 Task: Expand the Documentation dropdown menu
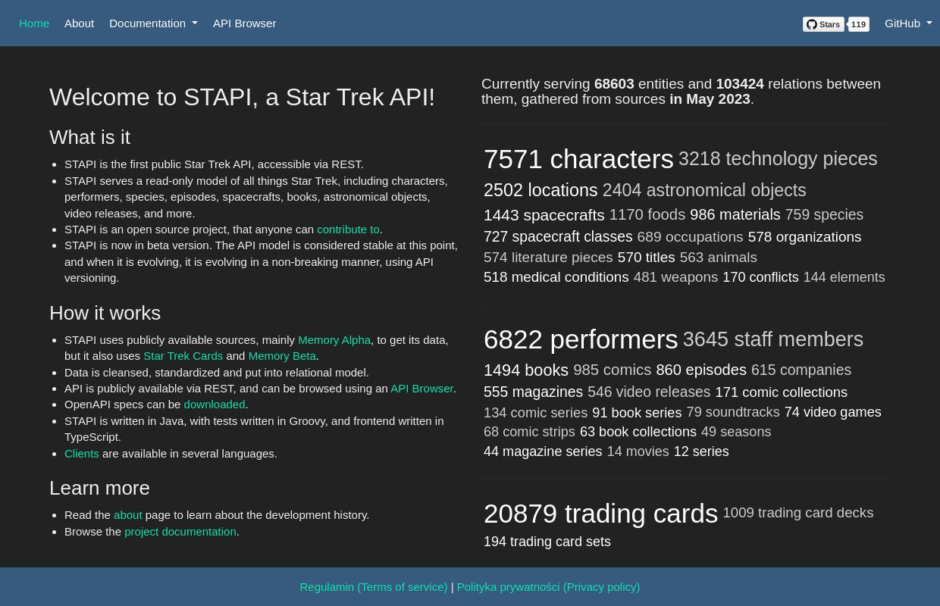153,23
